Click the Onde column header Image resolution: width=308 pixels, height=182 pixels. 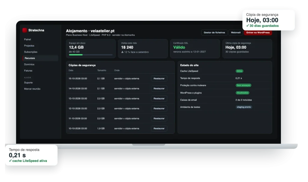pos(117,70)
